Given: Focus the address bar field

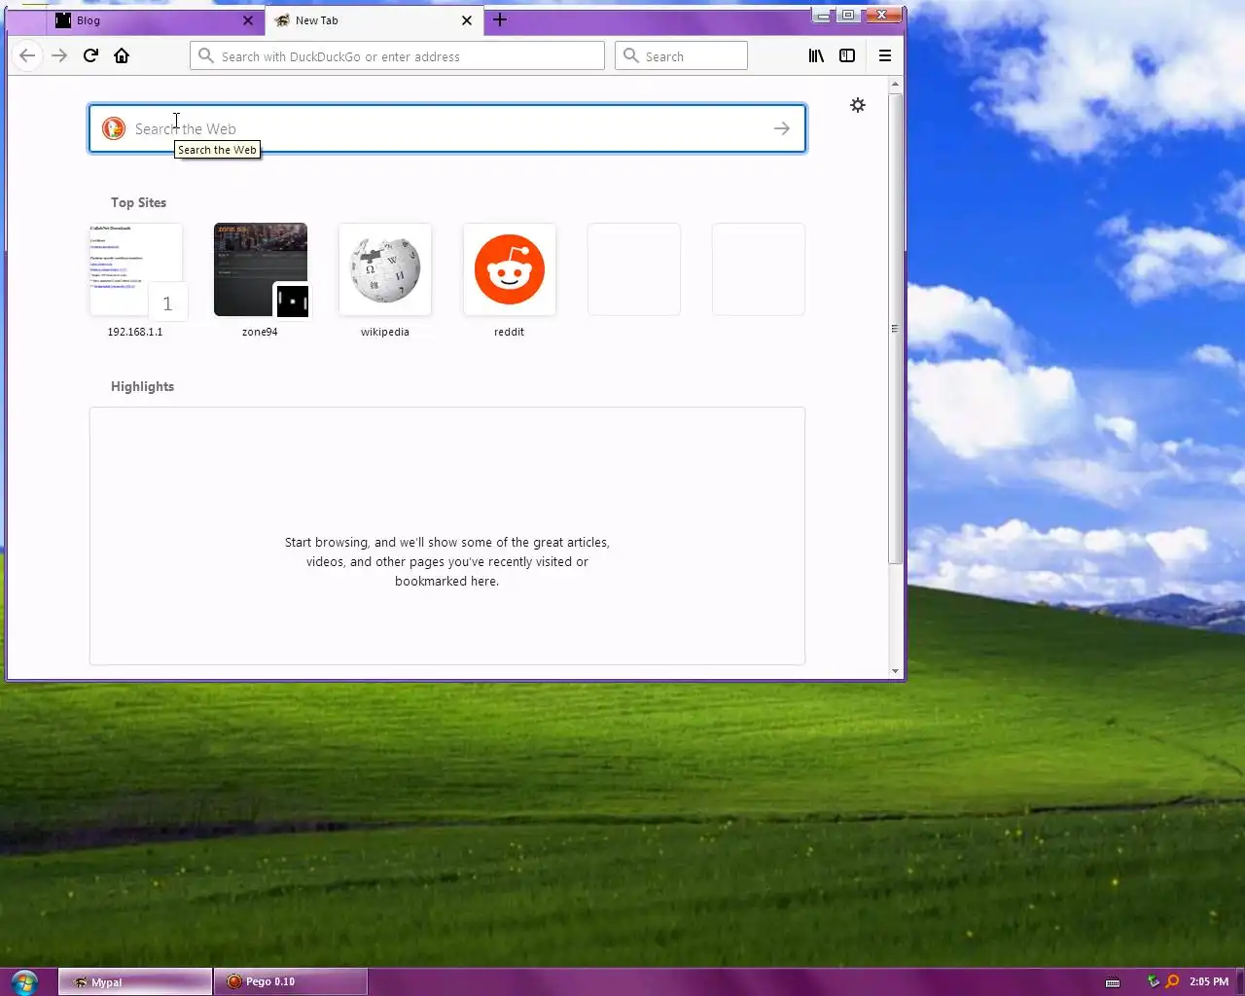Looking at the screenshot, I should click(397, 55).
